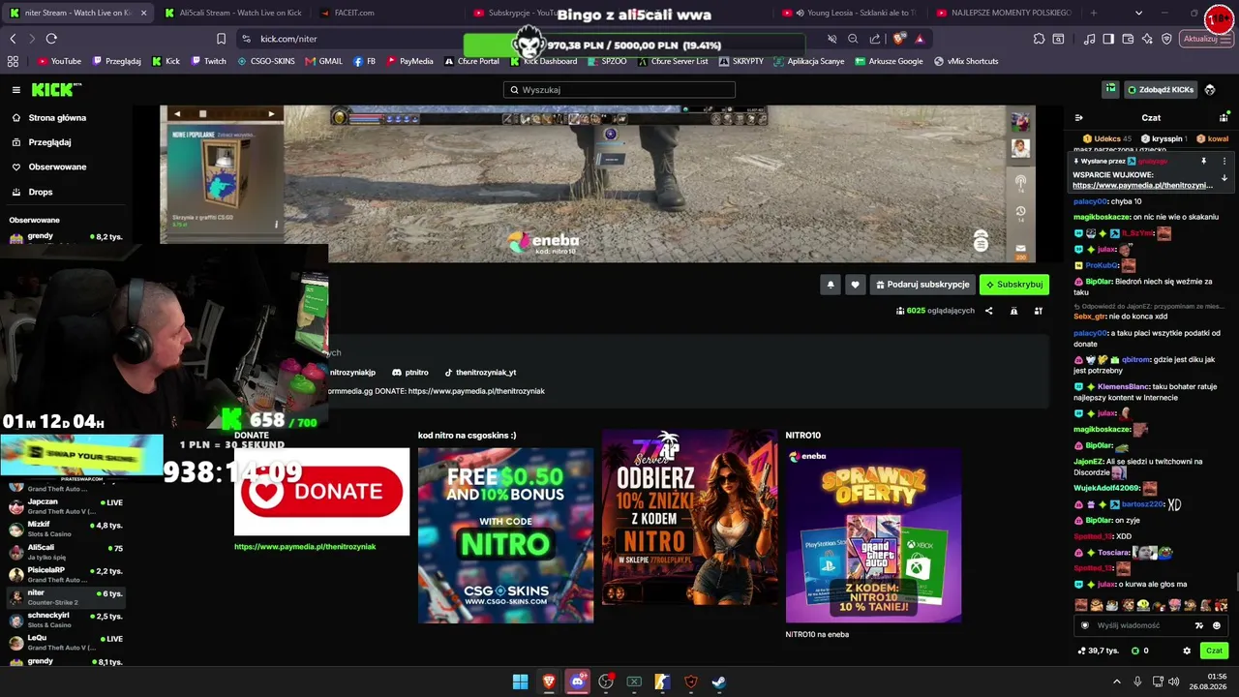Open chat settings gear
Screen dimensions: 1239x697
pyautogui.click(x=1187, y=651)
